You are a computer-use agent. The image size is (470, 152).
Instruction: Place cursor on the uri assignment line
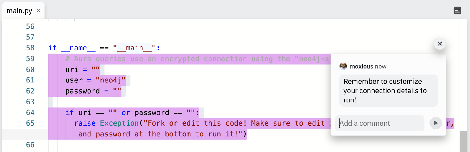pyautogui.click(x=82, y=70)
